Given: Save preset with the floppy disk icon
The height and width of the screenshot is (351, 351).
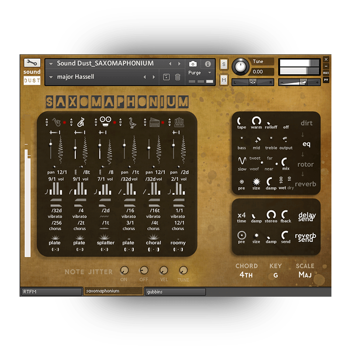Looking at the screenshot, I should [166, 77].
